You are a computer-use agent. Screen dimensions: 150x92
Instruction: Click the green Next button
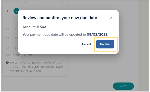click(123, 86)
